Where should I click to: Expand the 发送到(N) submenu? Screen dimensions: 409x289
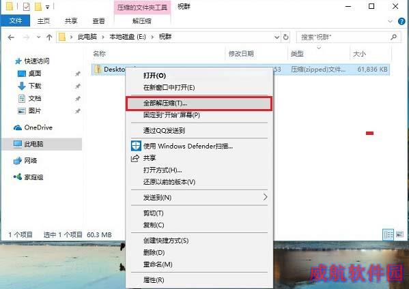[x=199, y=198]
